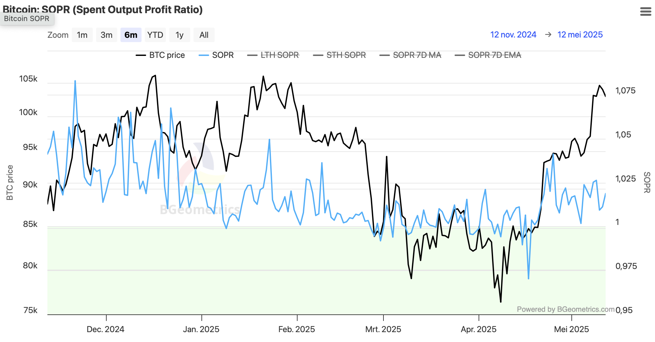
Task: Keep the 6m zoom range selected
Action: coord(131,35)
